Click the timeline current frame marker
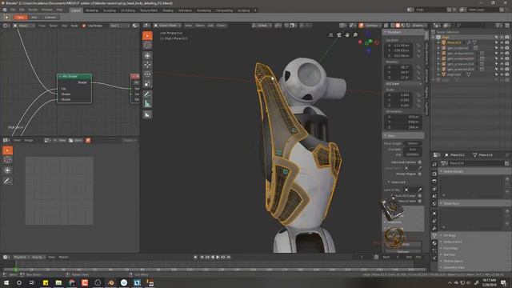The width and height of the screenshot is (512, 288). [x=15, y=270]
